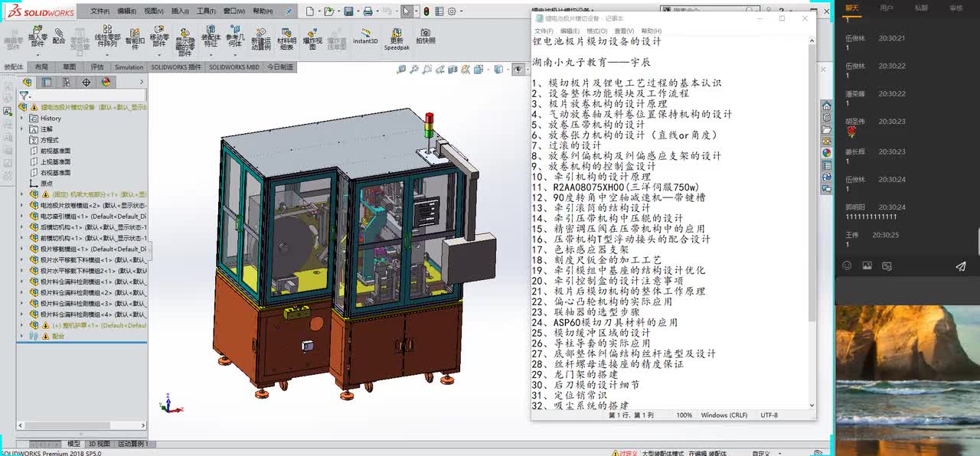
Task: Open the 爆炸视图 (Exploded View) tool
Action: click(312, 38)
